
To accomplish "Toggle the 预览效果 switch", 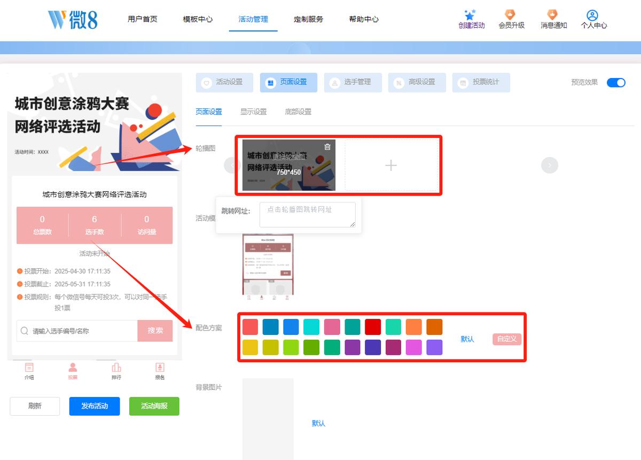I will click(x=616, y=82).
